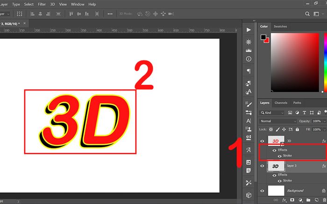Screen dimensions: 327x204
Task: Hide the Background layer eye icon
Action: click(x=262, y=191)
